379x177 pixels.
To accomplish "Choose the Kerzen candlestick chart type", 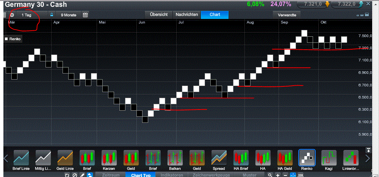I will (x=109, y=157).
